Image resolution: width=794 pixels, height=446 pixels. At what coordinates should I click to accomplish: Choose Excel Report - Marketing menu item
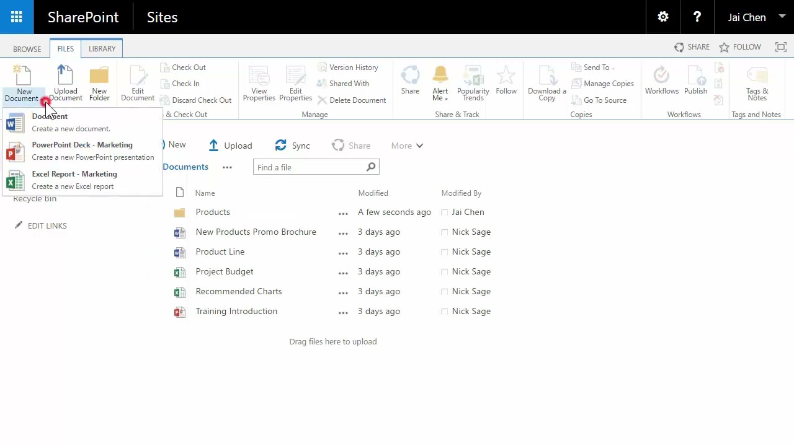[x=82, y=180]
